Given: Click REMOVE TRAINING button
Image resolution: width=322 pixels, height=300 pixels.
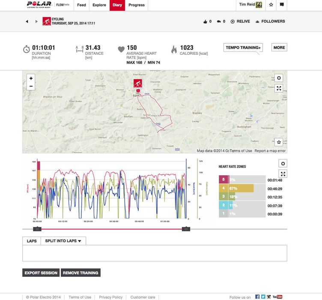Looking at the screenshot, I should click(x=80, y=273).
